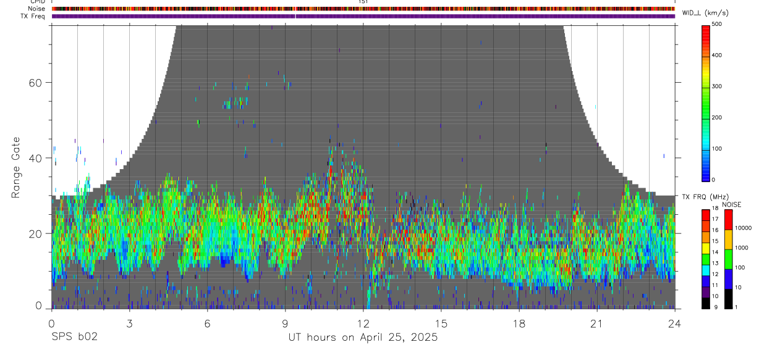759x350 pixels.
Task: Click the hour 9 label on the UT axis
Action: pyautogui.click(x=285, y=323)
